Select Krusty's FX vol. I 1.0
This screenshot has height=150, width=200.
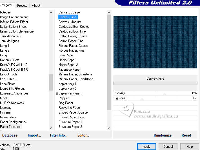[14, 65]
